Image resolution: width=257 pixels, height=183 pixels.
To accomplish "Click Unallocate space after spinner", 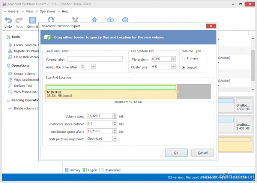I will click(x=115, y=131).
